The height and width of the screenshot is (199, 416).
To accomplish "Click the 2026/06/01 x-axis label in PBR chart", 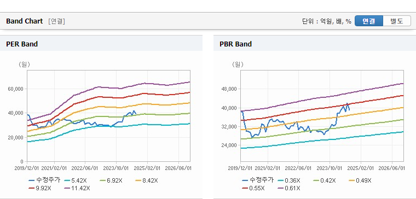I will [391, 168].
